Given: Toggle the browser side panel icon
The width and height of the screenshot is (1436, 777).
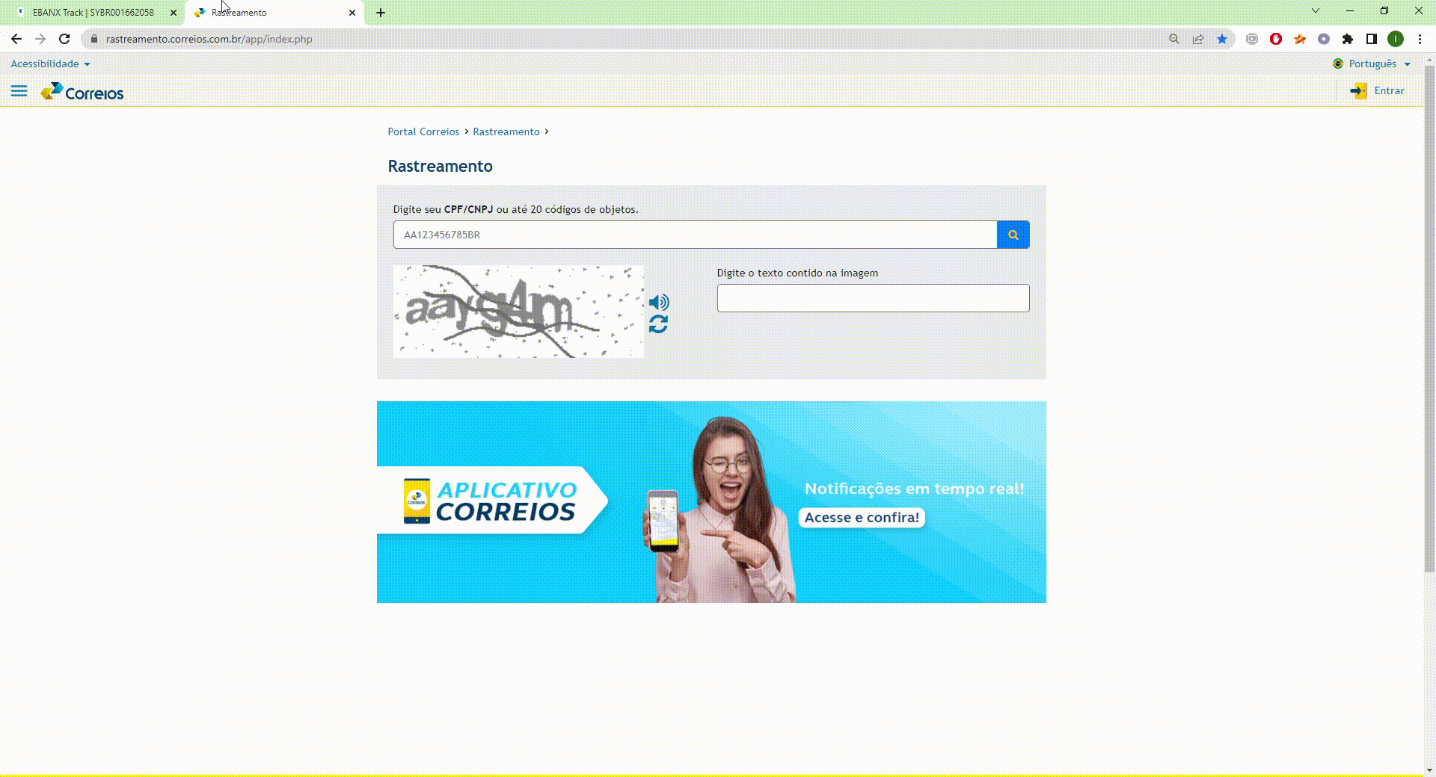Looking at the screenshot, I should (1372, 39).
